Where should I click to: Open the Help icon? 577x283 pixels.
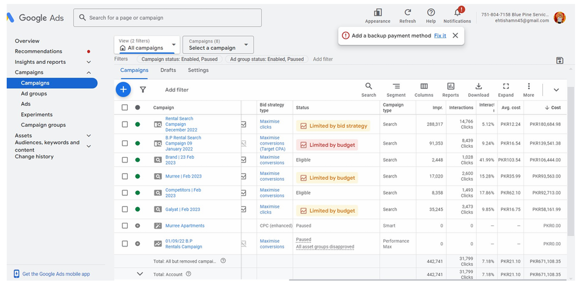click(x=431, y=13)
